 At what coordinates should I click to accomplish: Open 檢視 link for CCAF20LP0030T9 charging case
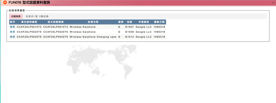(x=12, y=37)
